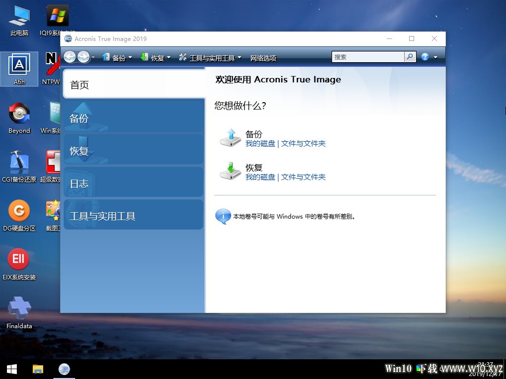This screenshot has height=379, width=506.
Task: Expand the 备份 toolbar dropdown arrow
Action: [130, 58]
